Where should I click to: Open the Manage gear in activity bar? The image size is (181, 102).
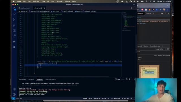click(x=14, y=94)
